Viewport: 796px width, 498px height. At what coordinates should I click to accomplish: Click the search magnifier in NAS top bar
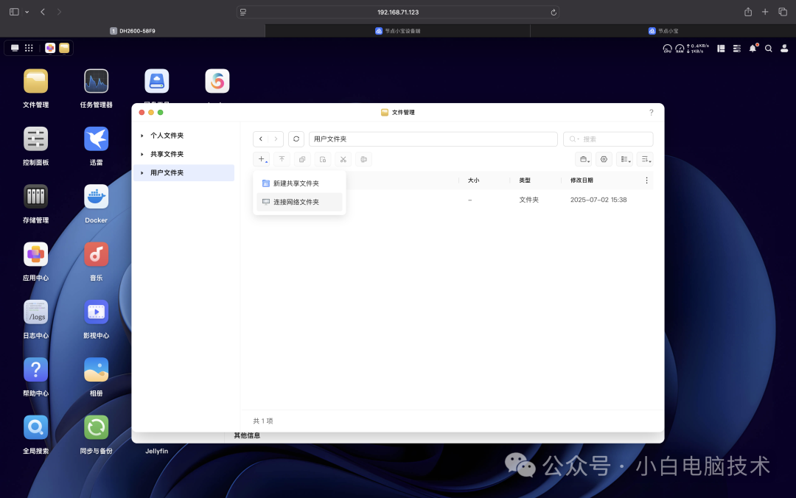tap(769, 48)
